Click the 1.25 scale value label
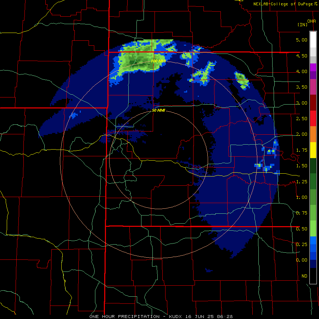 coord(302,182)
